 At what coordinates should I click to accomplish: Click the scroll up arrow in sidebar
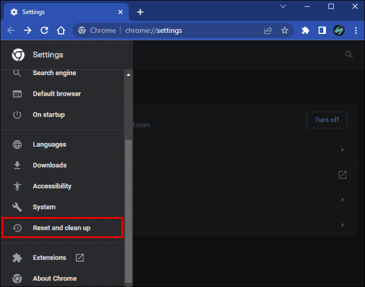tap(128, 75)
